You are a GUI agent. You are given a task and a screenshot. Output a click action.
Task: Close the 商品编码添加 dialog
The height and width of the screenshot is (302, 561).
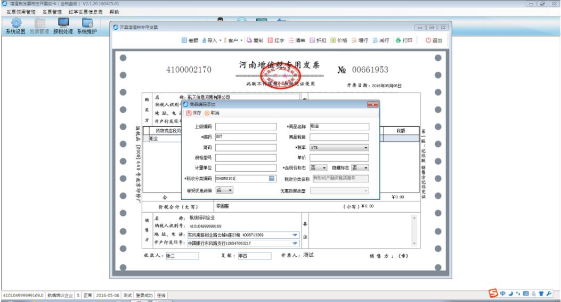pyautogui.click(x=372, y=104)
